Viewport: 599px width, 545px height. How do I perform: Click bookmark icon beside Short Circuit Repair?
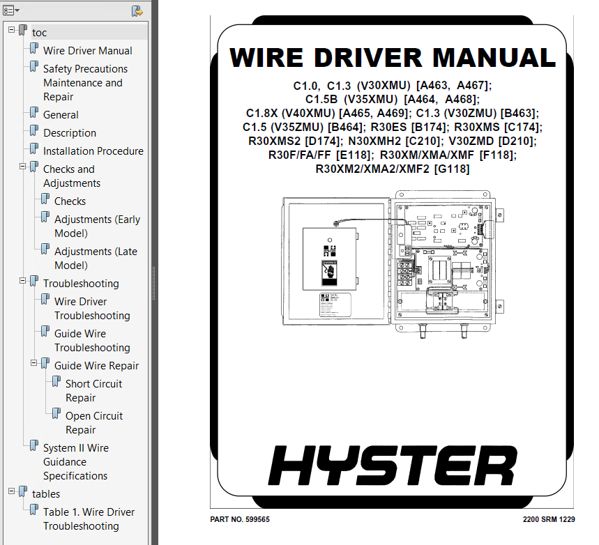[56, 381]
